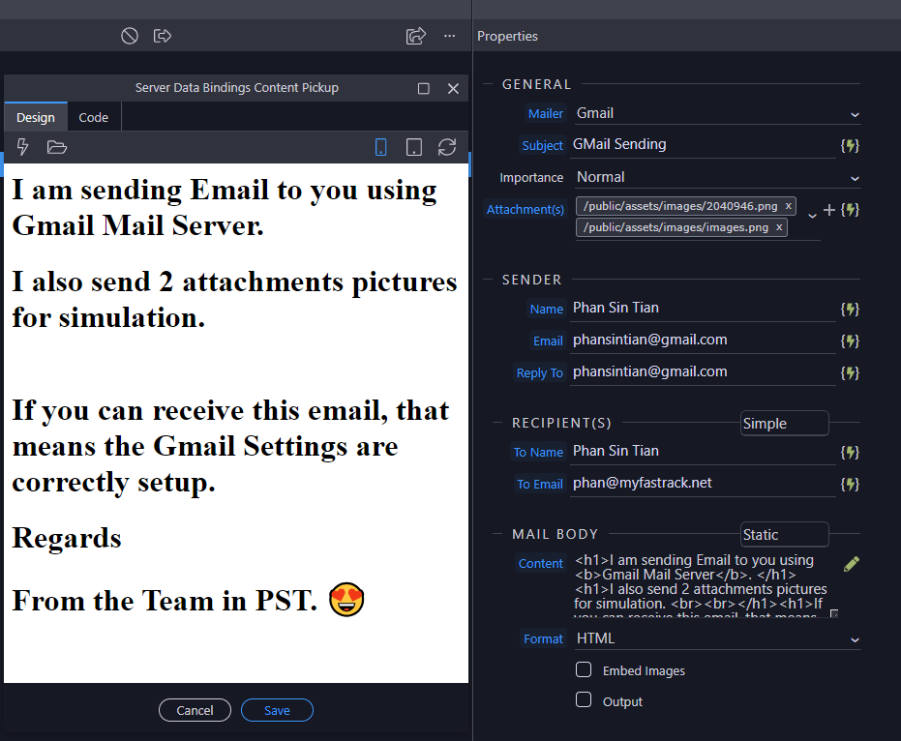Viewport: 901px width, 741px height.
Task: Click the export arrow toolbar icon
Action: pos(163,36)
